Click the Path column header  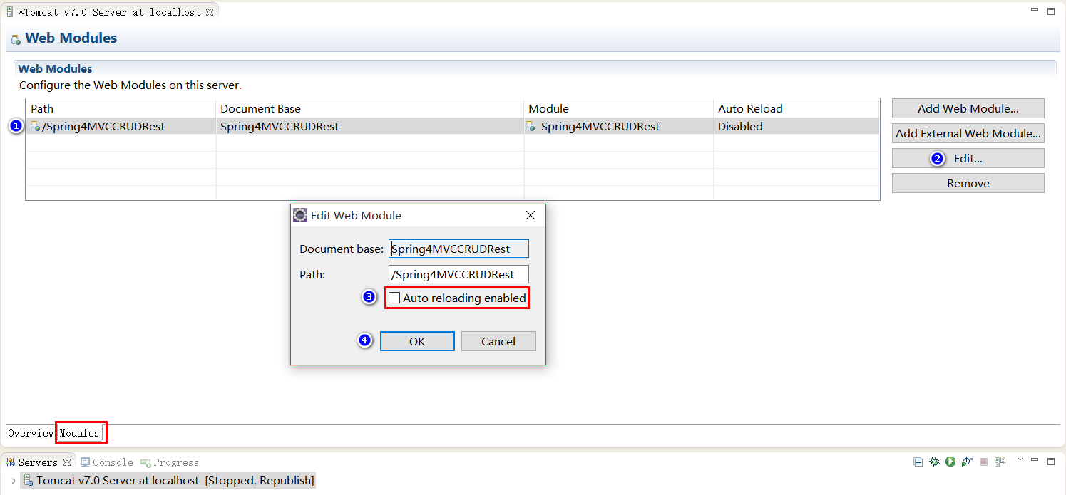tap(121, 108)
